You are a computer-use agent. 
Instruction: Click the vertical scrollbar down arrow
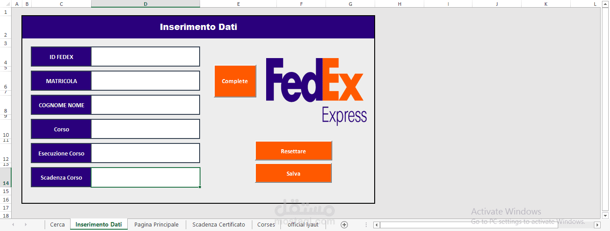point(606,215)
